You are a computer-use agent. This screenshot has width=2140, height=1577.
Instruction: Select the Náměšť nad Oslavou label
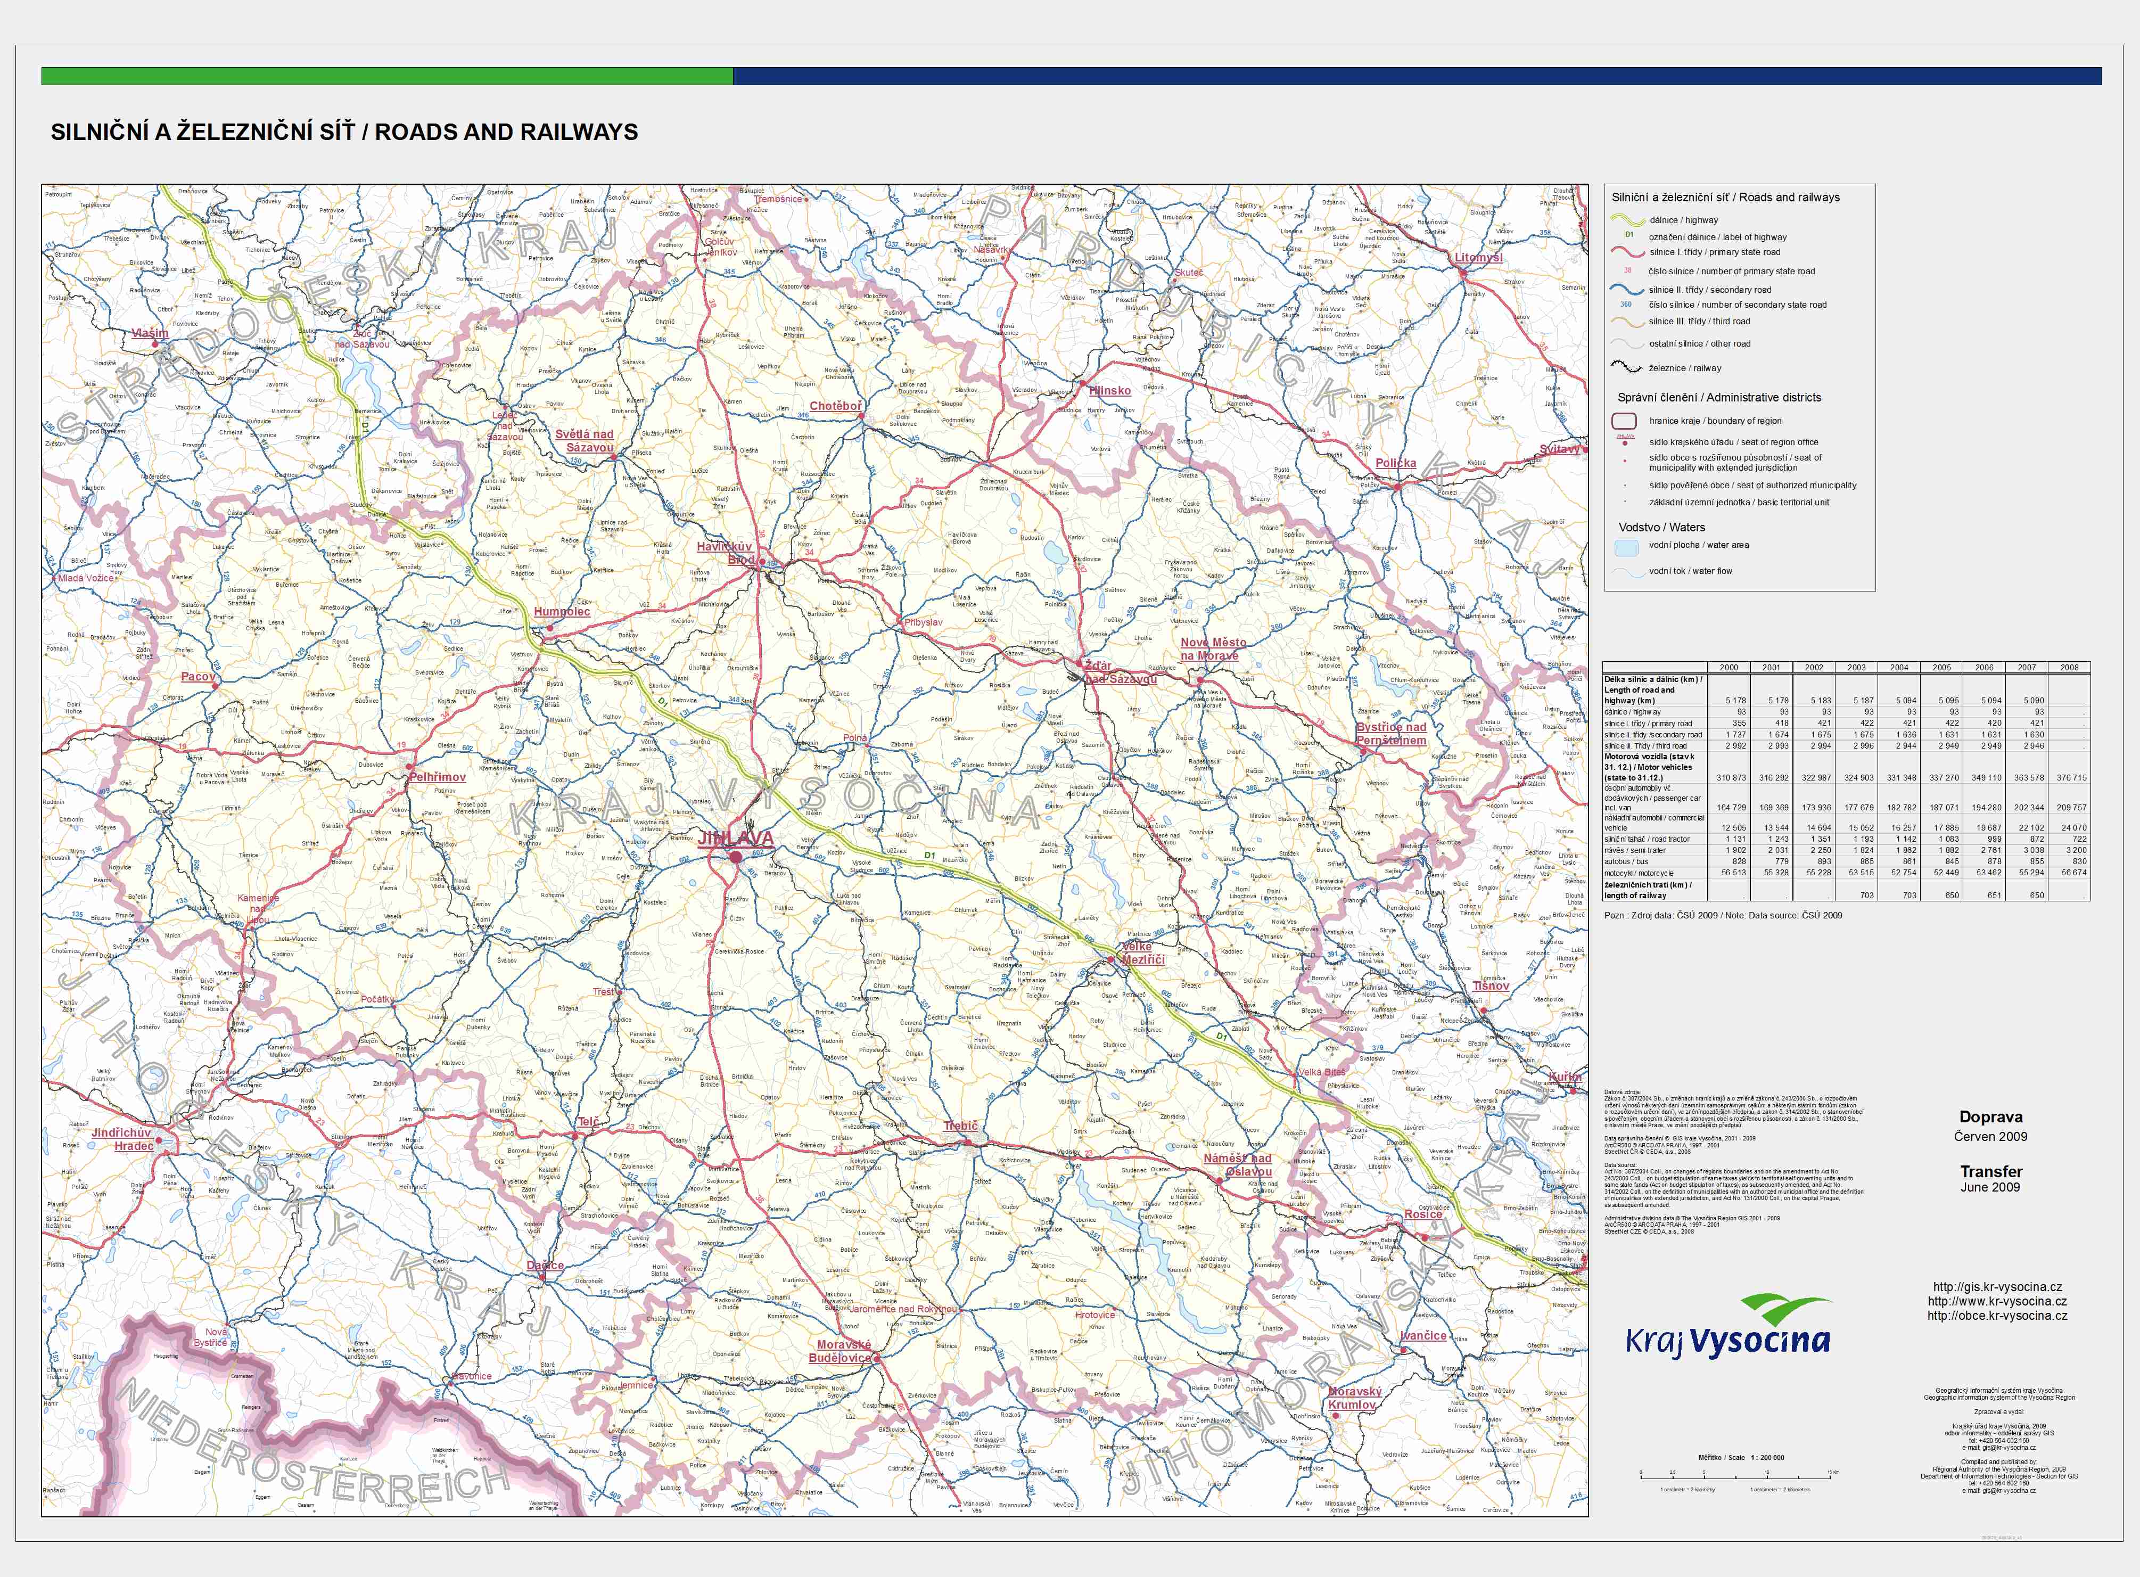click(x=1237, y=1164)
